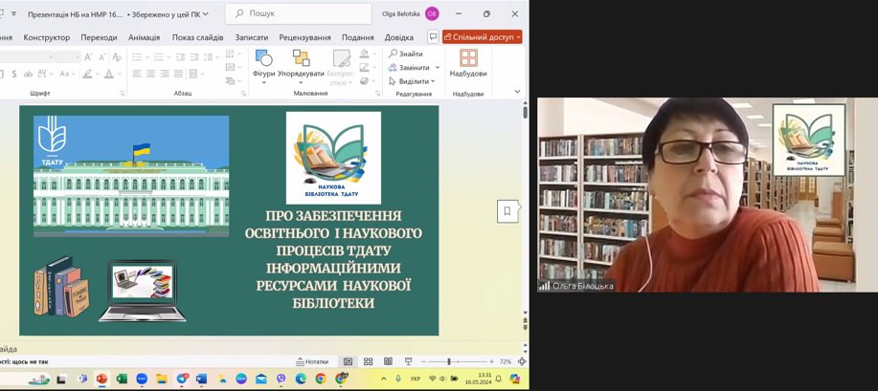
Task: Click Знайти to find text
Action: tap(406, 54)
